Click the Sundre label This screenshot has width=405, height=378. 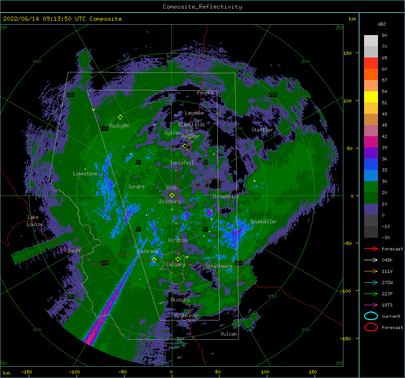(x=136, y=186)
